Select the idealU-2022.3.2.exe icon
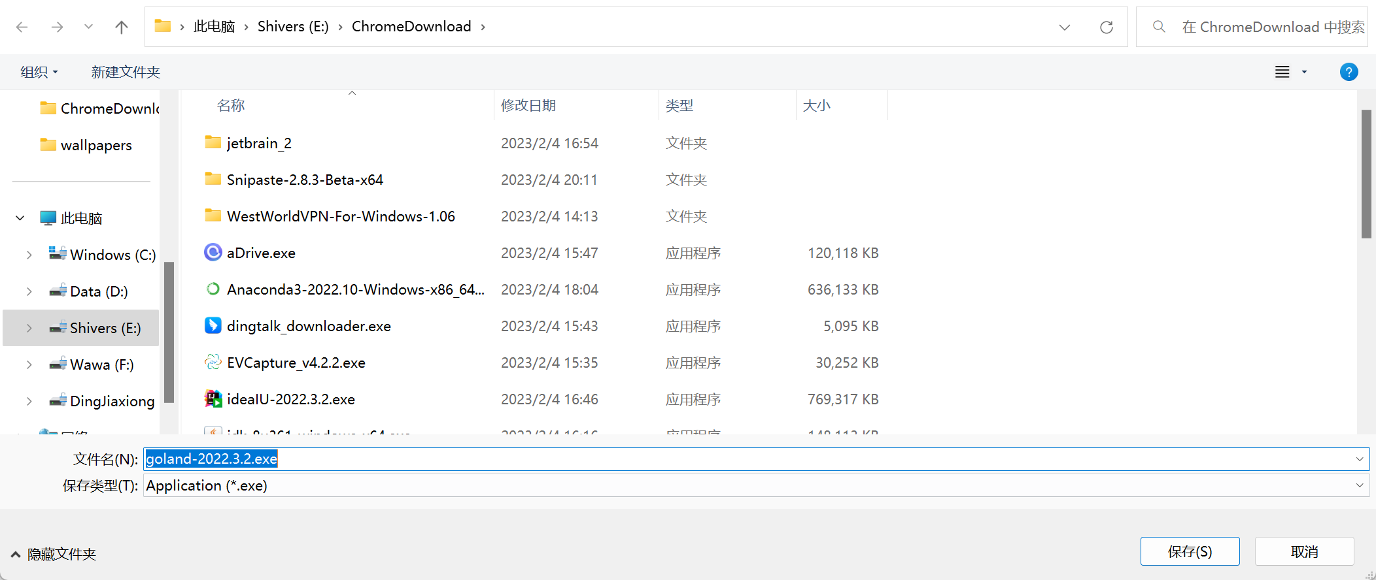The image size is (1376, 580). coord(213,398)
